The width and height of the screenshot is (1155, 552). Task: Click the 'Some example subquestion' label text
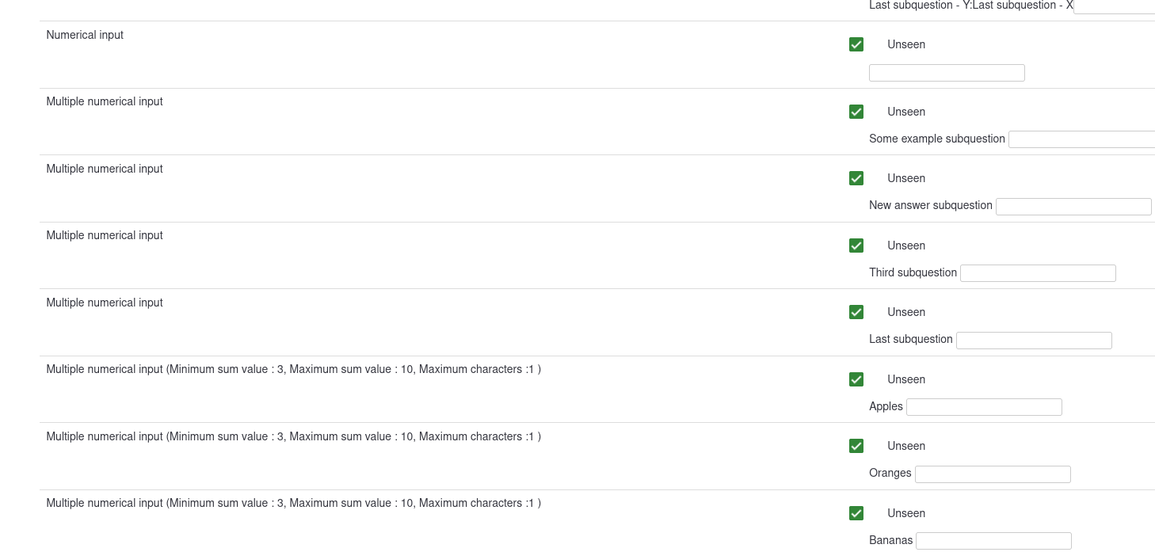tap(937, 139)
